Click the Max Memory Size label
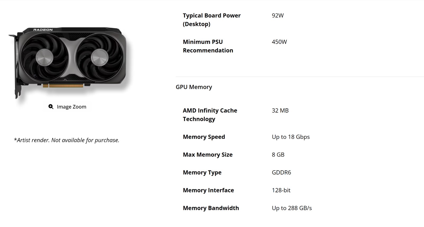The width and height of the screenshot is (424, 227). (208, 155)
